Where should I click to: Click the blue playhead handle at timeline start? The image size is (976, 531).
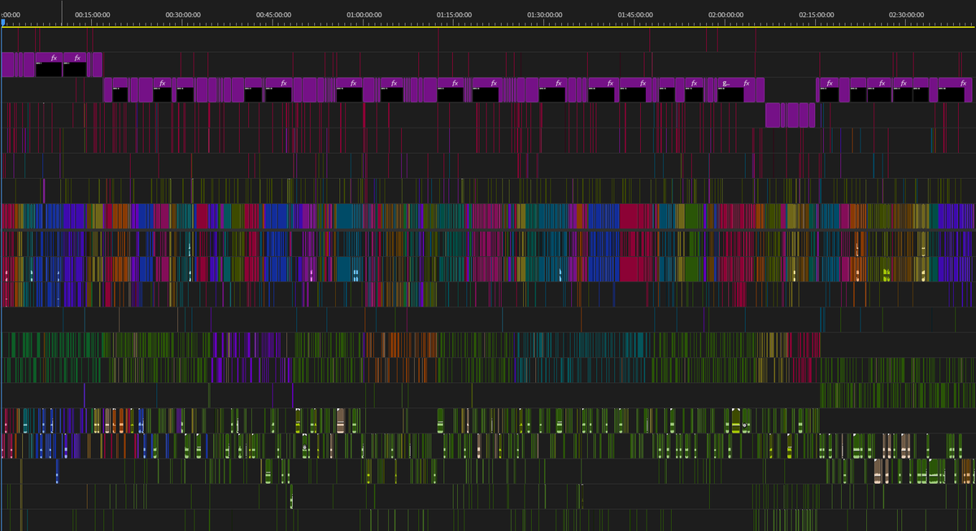point(3,24)
